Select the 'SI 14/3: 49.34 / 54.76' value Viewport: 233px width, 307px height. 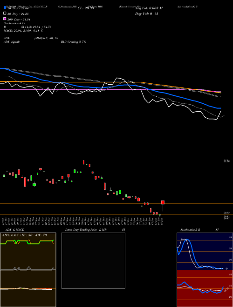[36, 27]
